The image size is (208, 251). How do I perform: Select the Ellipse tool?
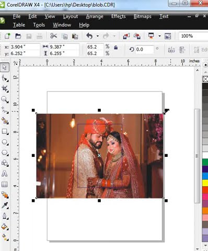click(x=5, y=142)
